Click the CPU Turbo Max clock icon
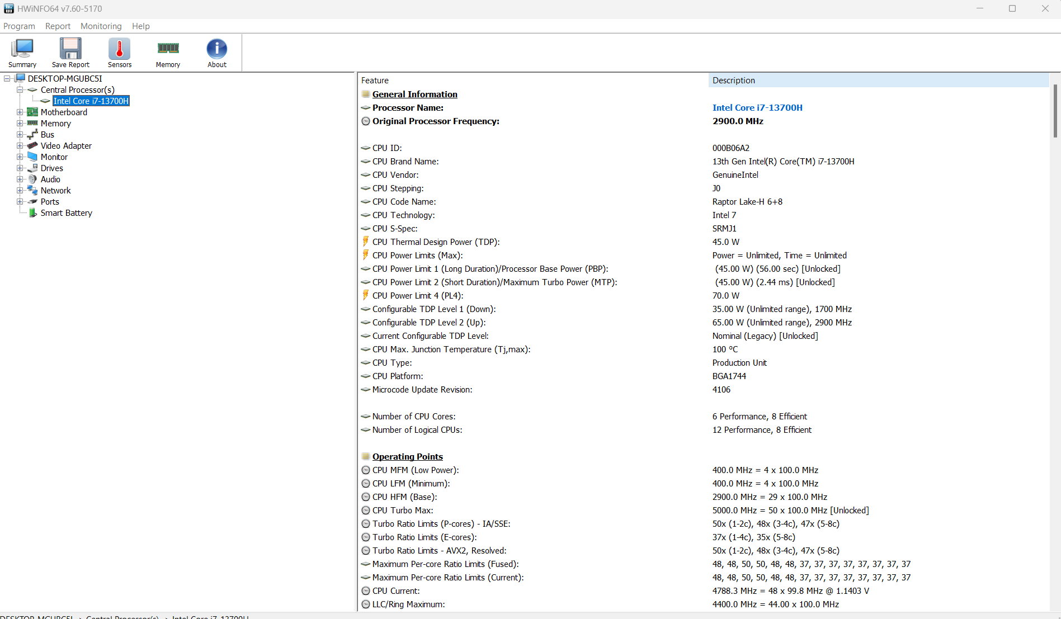Image resolution: width=1061 pixels, height=619 pixels. point(366,510)
